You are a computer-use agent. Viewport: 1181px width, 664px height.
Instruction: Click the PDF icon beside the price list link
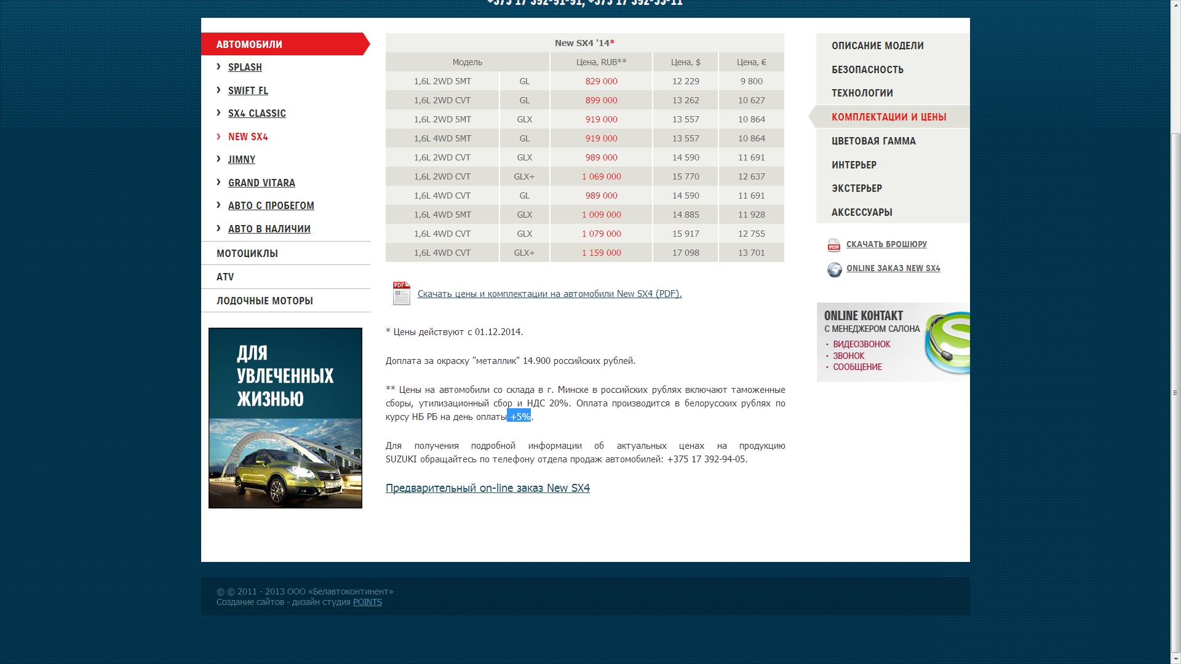401,293
